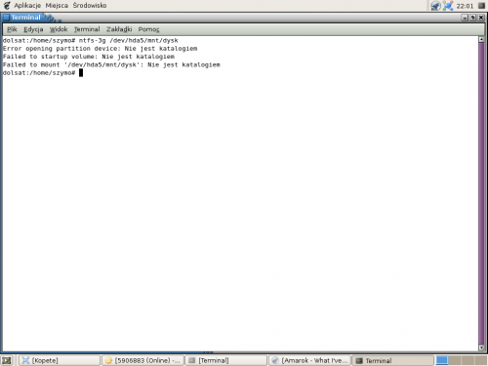
Task: Open the Zakładki menu
Action: tap(119, 29)
